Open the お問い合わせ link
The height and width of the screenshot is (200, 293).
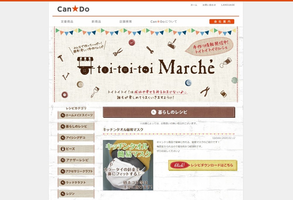209,5
